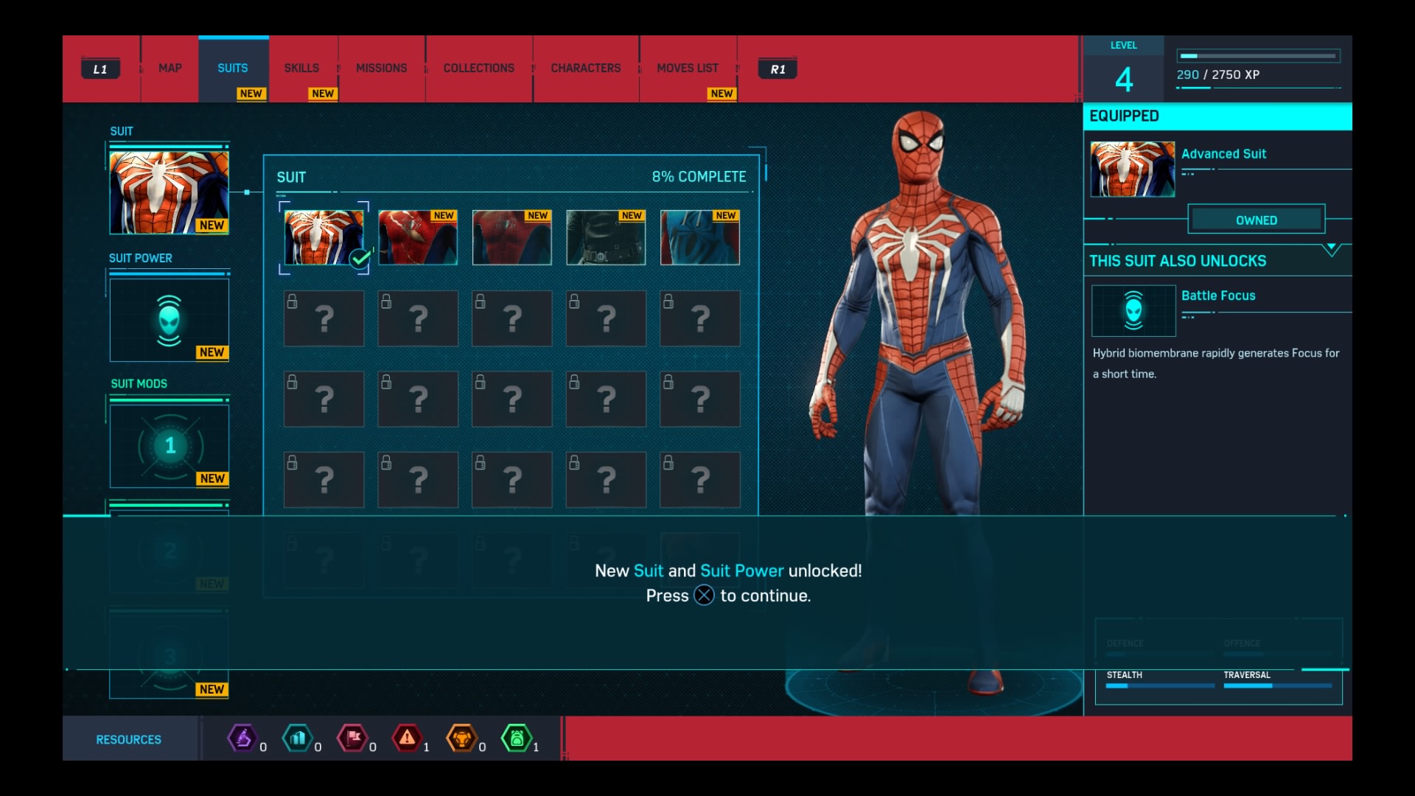1415x796 pixels.
Task: Click the 8% COMPLETE text
Action: pyautogui.click(x=699, y=177)
